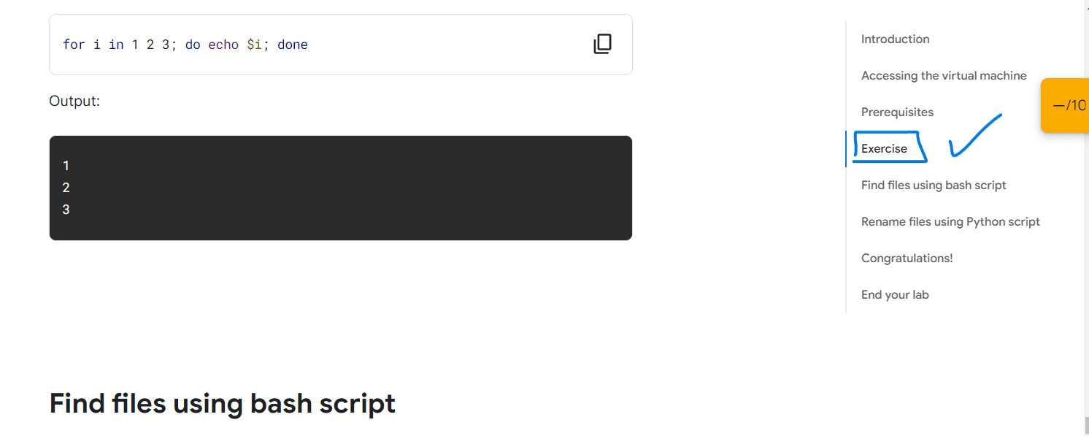Jump to Find files using bash script
Image resolution: width=1089 pixels, height=436 pixels.
[x=933, y=185]
